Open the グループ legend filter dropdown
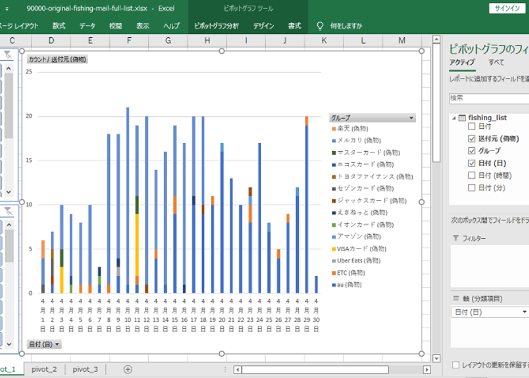Screen dimensions: 529x378 (x=411, y=118)
